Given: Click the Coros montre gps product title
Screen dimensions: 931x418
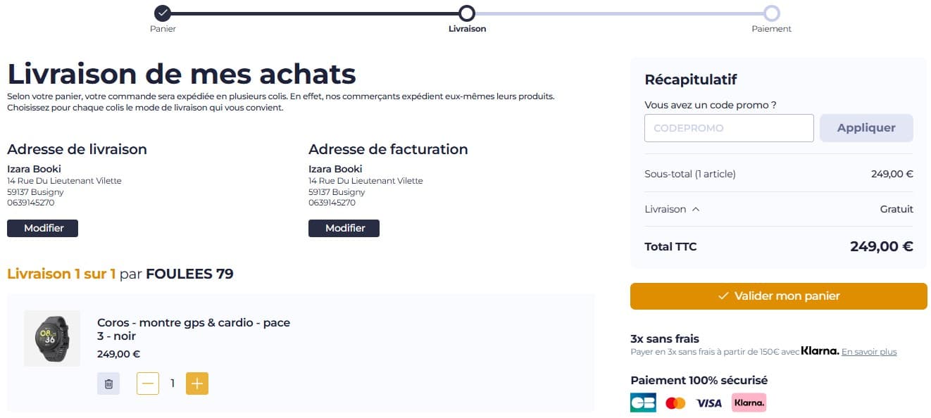Looking at the screenshot, I should pos(194,329).
